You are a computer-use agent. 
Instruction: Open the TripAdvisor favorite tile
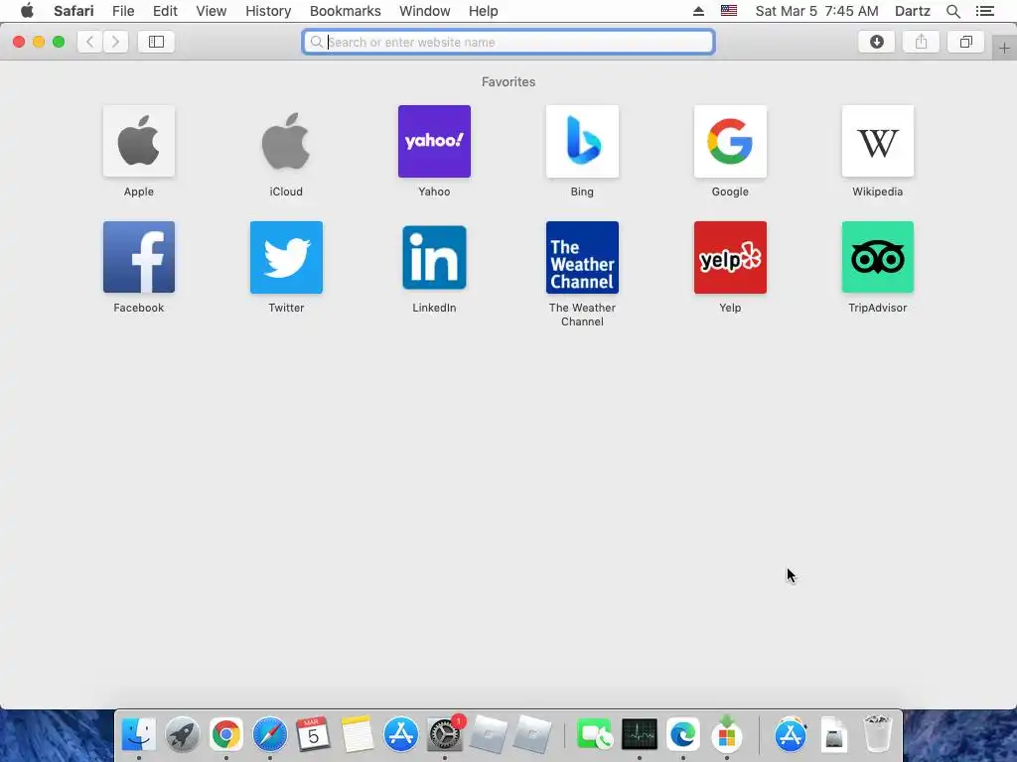pyautogui.click(x=878, y=257)
